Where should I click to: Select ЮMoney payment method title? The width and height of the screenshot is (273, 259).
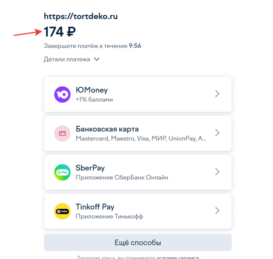tap(92, 90)
